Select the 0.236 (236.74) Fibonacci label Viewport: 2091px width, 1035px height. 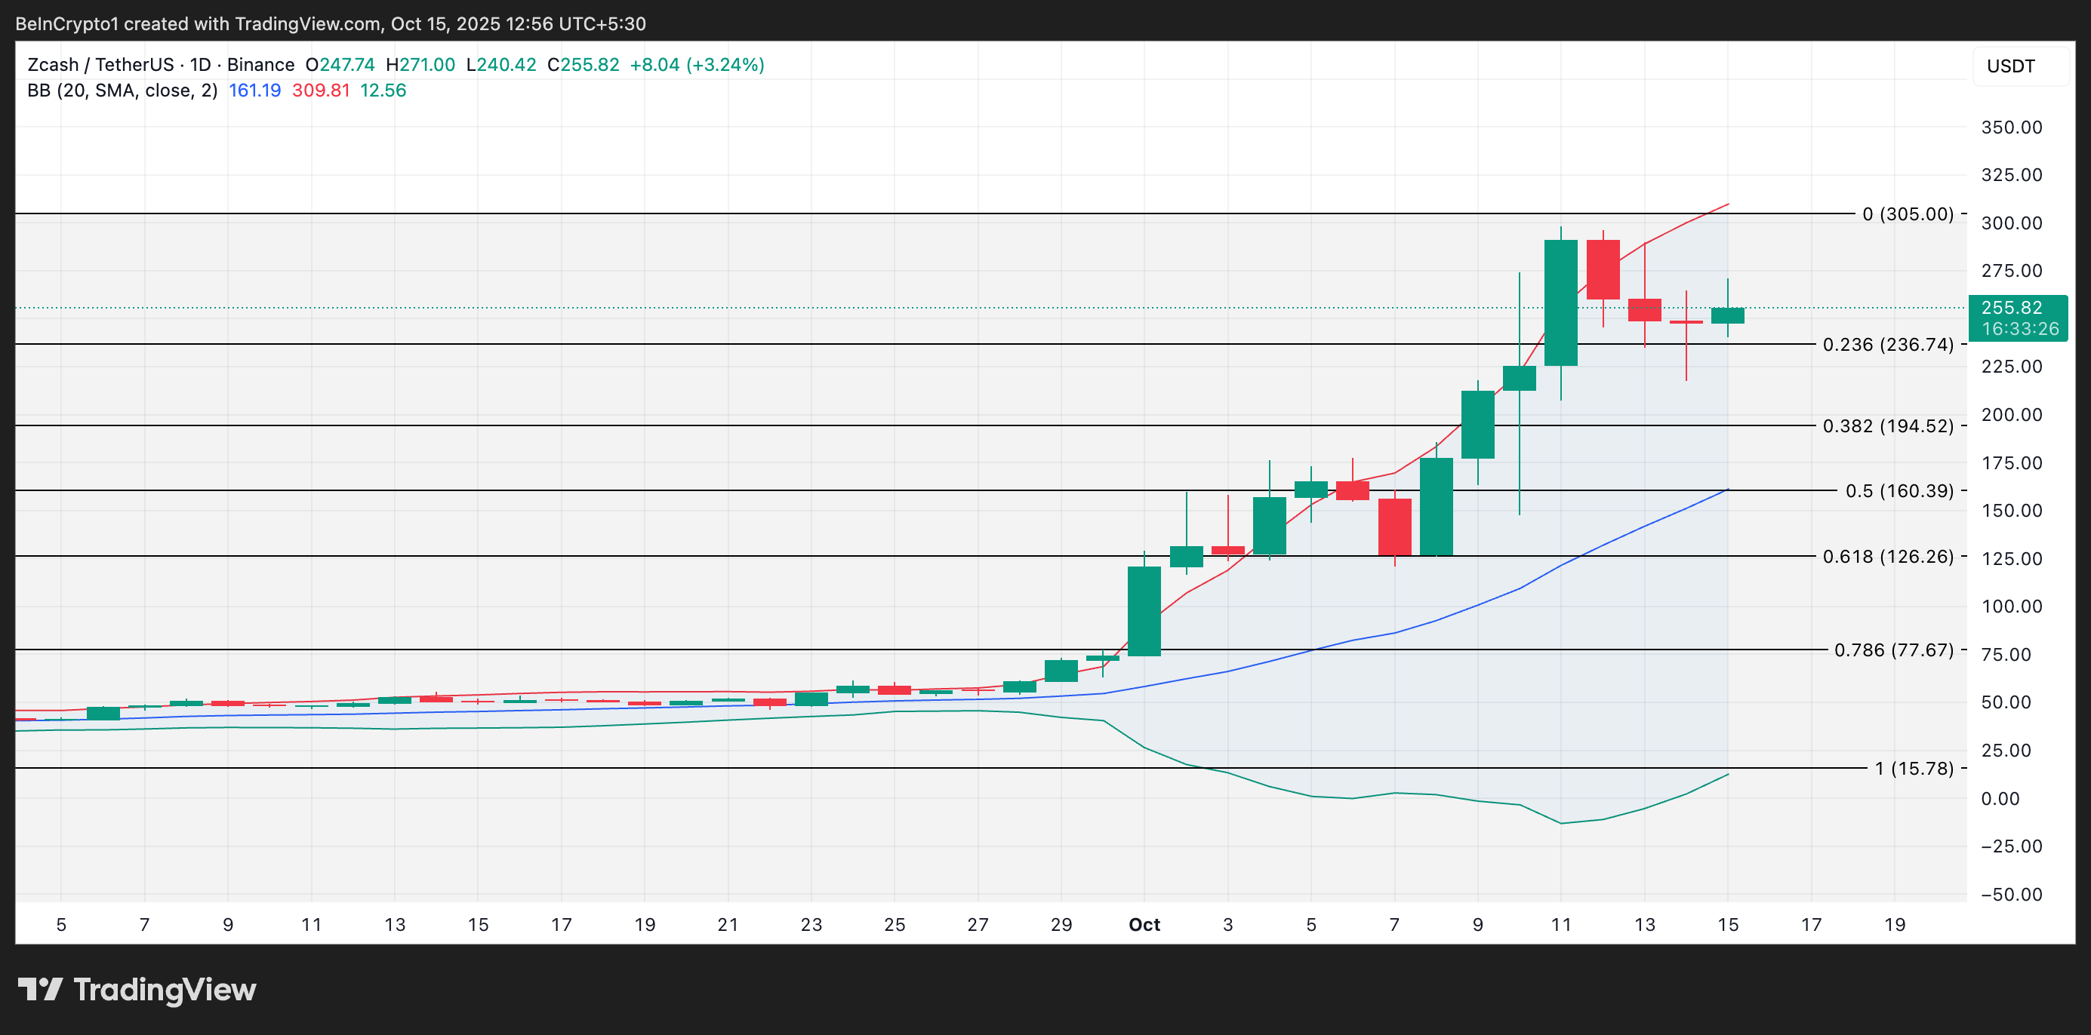(1887, 345)
